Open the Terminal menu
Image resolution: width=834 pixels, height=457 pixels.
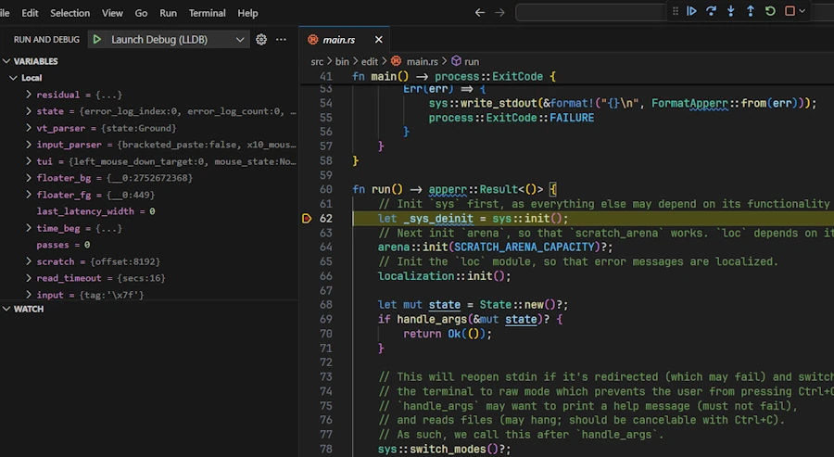(207, 13)
